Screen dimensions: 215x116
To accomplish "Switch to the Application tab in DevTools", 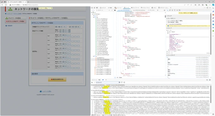I will 163,8.
